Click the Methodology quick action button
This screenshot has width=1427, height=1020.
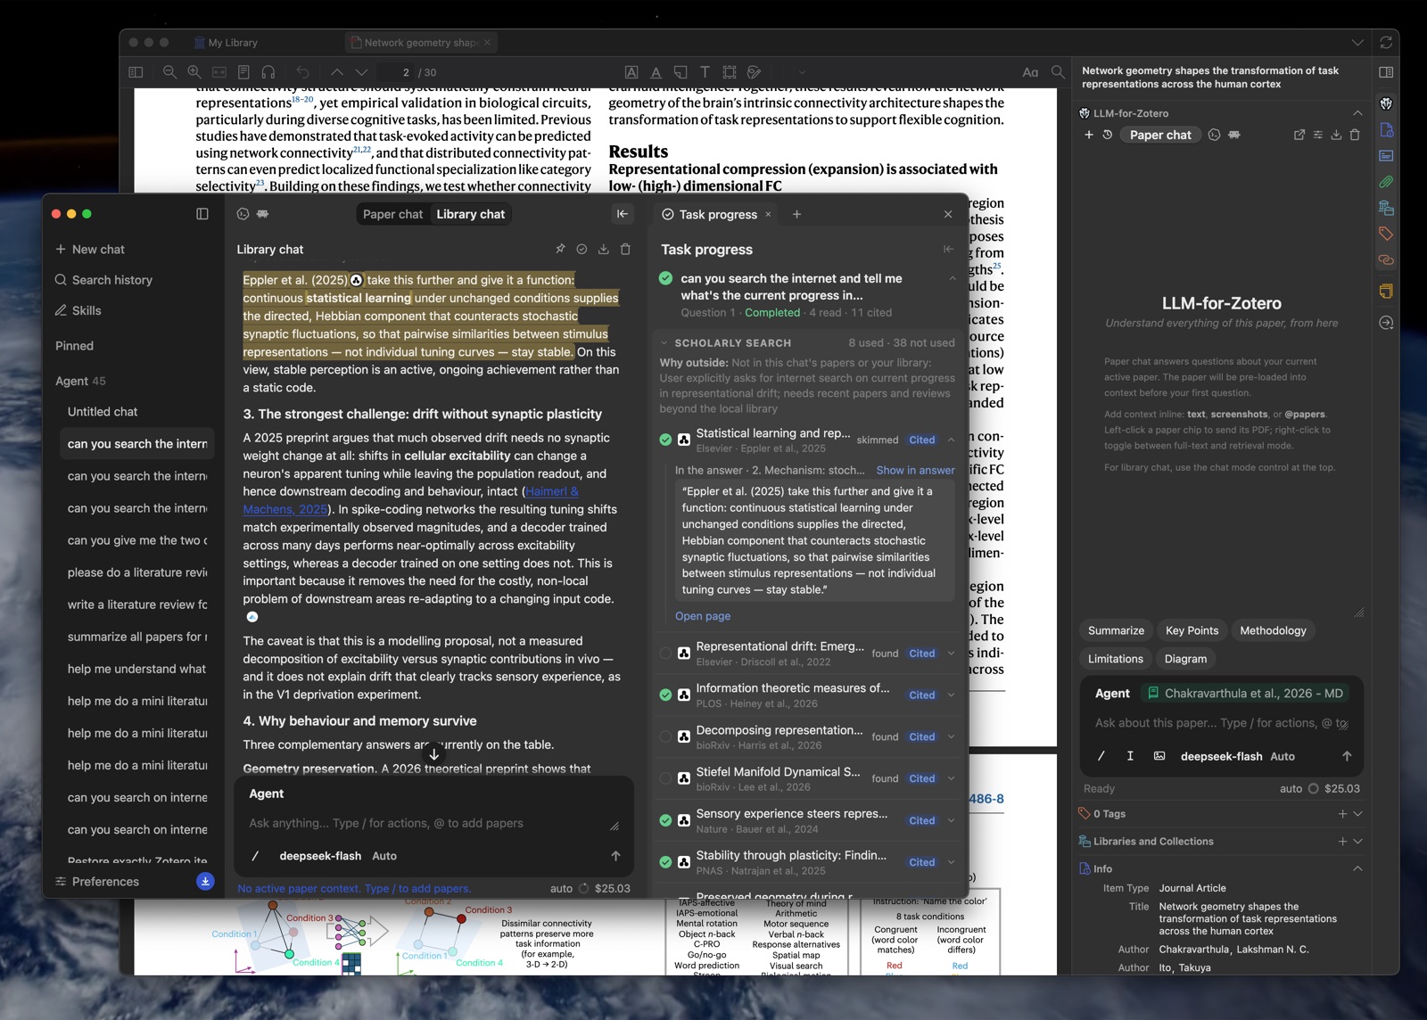[1273, 630]
